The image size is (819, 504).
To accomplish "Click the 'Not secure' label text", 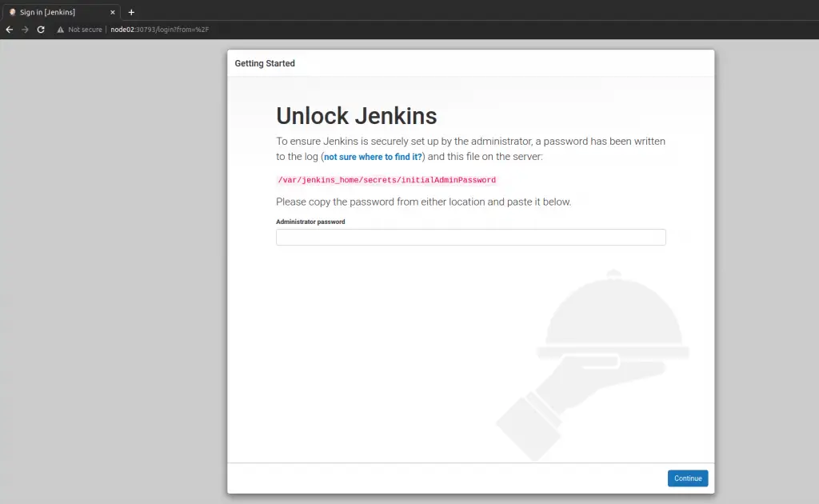I will click(85, 30).
